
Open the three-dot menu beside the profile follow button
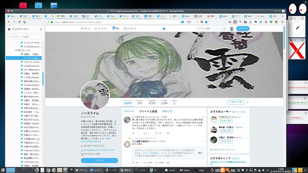[247, 102]
